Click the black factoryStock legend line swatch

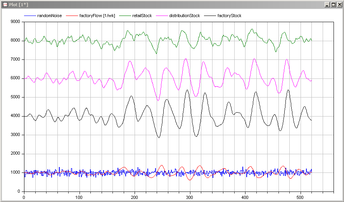pyautogui.click(x=210, y=16)
